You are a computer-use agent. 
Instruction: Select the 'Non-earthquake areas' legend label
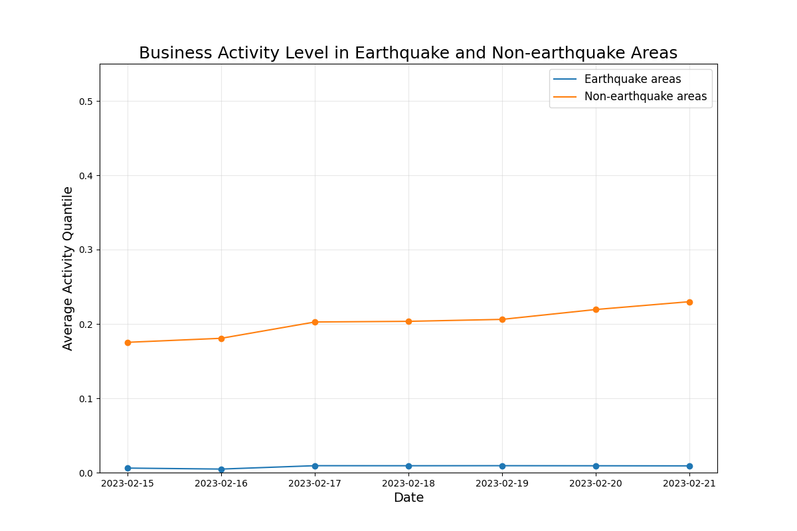pos(645,97)
